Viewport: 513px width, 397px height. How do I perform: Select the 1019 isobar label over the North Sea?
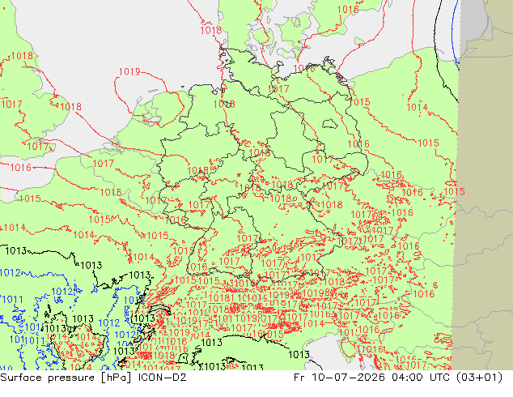[129, 71]
